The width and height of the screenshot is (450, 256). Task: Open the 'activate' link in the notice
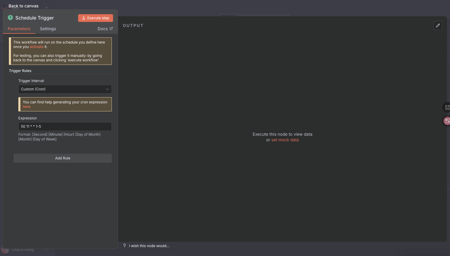coord(37,47)
